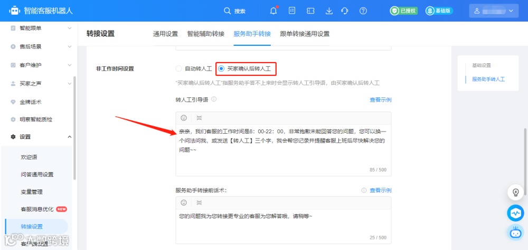528x250 pixels.
Task: Click the lightbulb tips floating button
Action: coord(515,192)
